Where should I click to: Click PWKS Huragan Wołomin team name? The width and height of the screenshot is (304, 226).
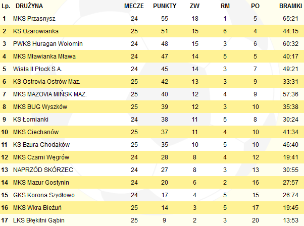(48, 44)
